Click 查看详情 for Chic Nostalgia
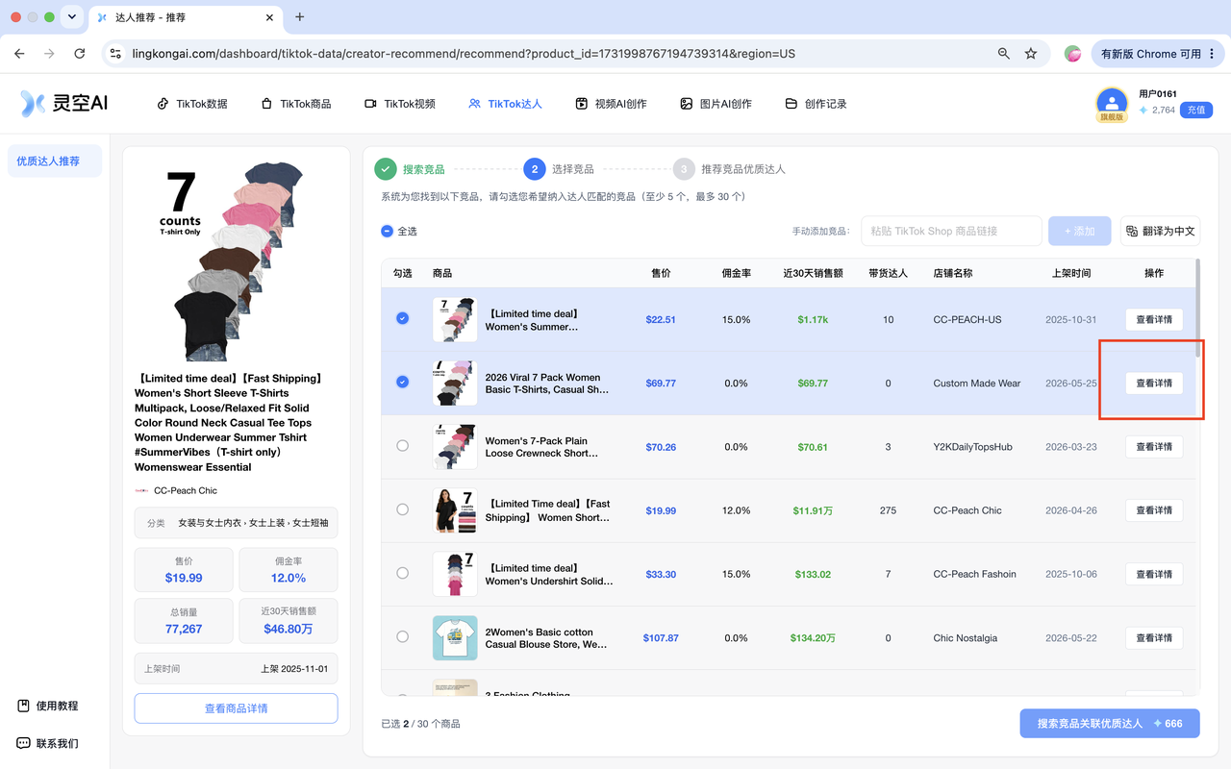 (x=1154, y=637)
